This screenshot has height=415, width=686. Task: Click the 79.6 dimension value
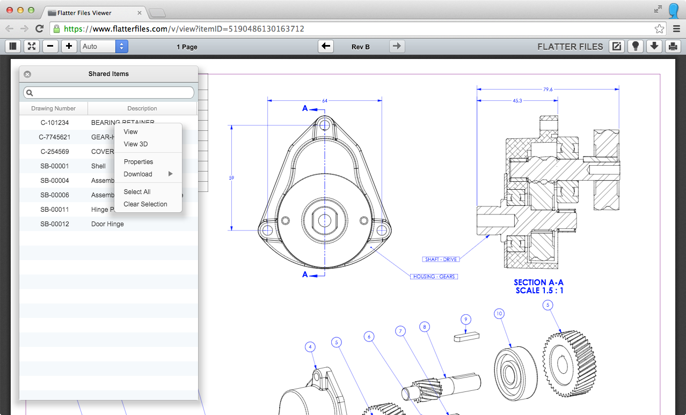(x=548, y=90)
